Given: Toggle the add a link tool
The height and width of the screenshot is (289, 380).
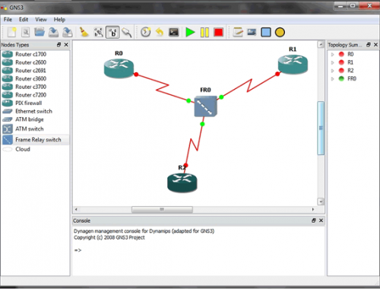Looking at the screenshot, I should (127, 33).
